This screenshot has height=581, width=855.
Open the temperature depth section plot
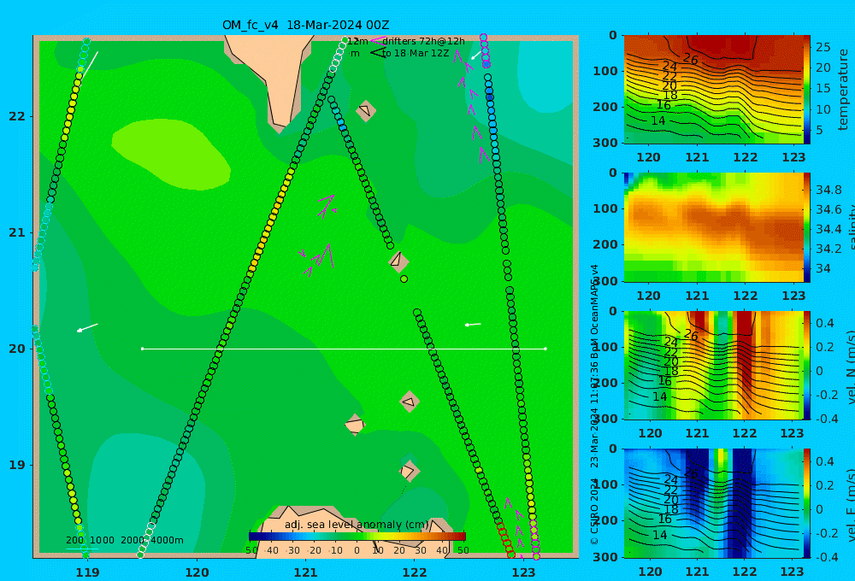point(713,90)
